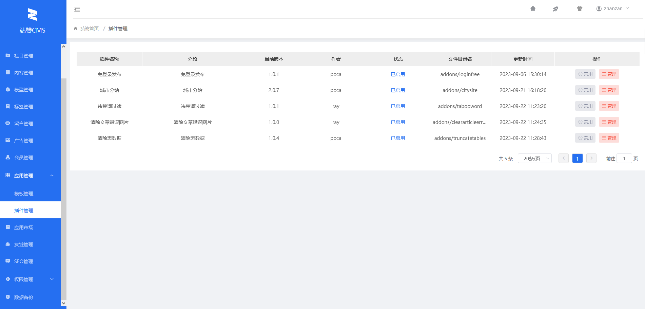Manage the 清除文章错误图片 plugin

click(x=609, y=122)
